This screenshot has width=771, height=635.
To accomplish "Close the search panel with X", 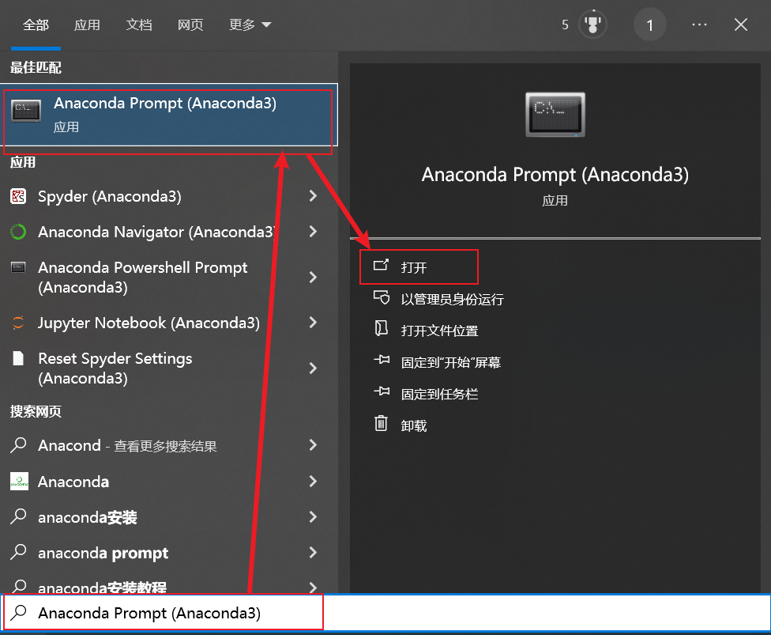I will [x=740, y=25].
